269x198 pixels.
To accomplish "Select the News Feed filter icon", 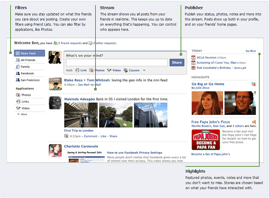I will [x=18, y=53].
